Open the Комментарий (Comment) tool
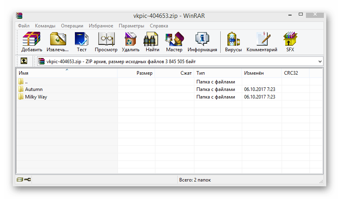The width and height of the screenshot is (339, 199). coord(262,42)
